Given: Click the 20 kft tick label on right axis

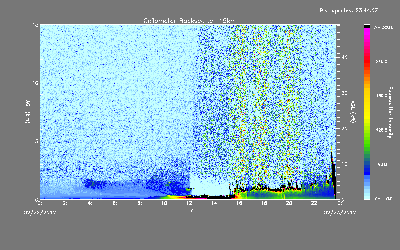Looking at the screenshot, I should 344,129.
